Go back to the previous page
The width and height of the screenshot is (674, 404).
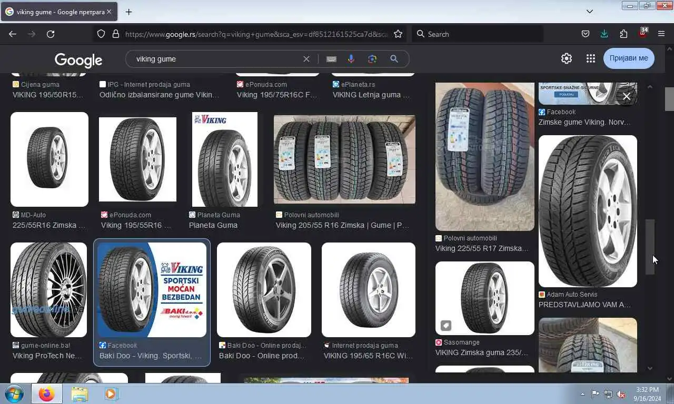pos(13,34)
